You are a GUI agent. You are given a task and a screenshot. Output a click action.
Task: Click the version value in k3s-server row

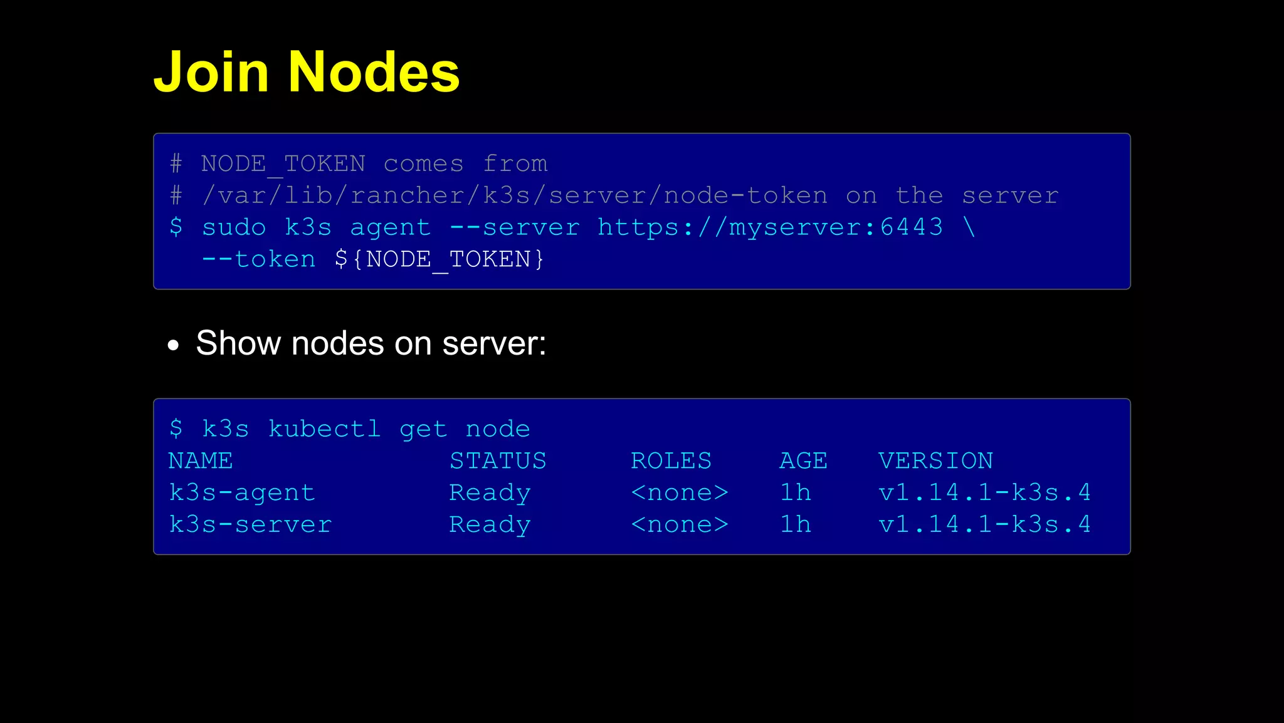[x=985, y=524]
